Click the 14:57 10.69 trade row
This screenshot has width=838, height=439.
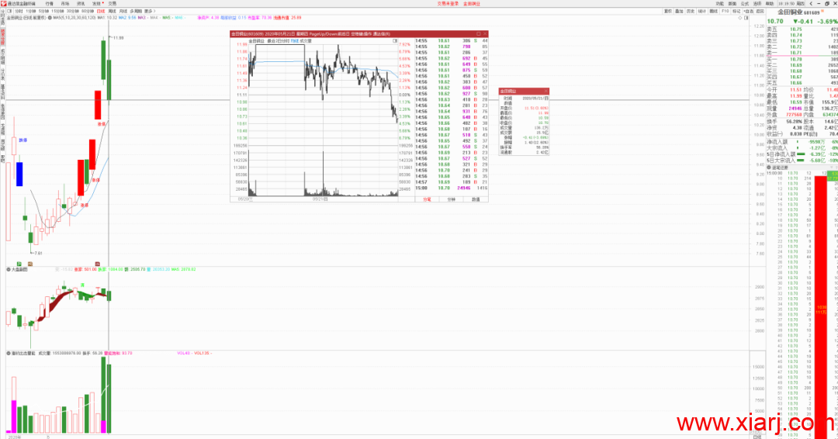click(x=452, y=182)
